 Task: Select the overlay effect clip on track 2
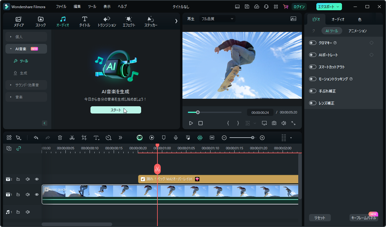click(x=218, y=179)
